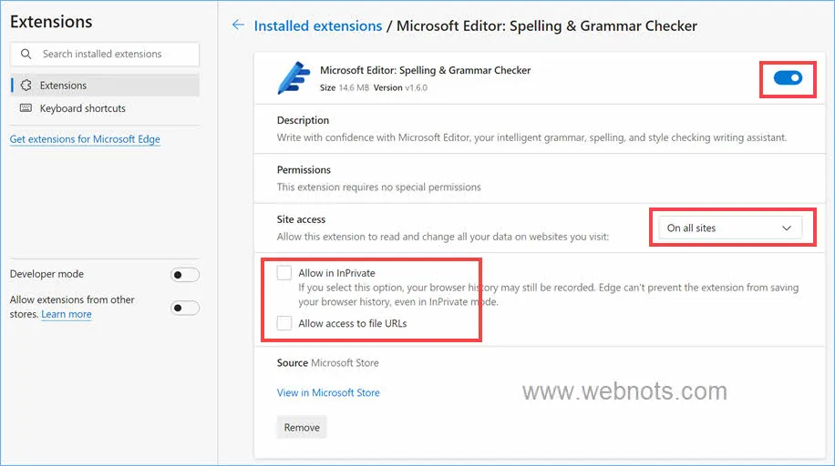Click Installed extensions breadcrumb link

pyautogui.click(x=318, y=25)
